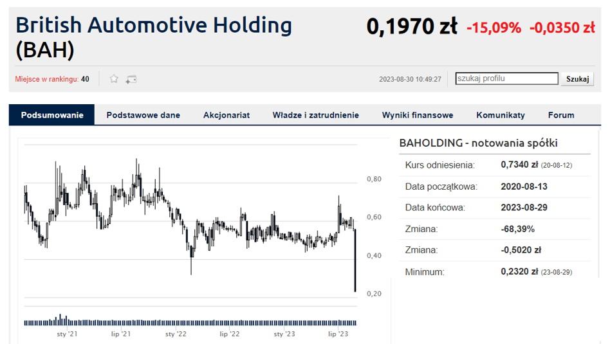Click the timestamp 2023-08-30 10:49:27
Image resolution: width=610 pixels, height=344 pixels.
(x=410, y=79)
